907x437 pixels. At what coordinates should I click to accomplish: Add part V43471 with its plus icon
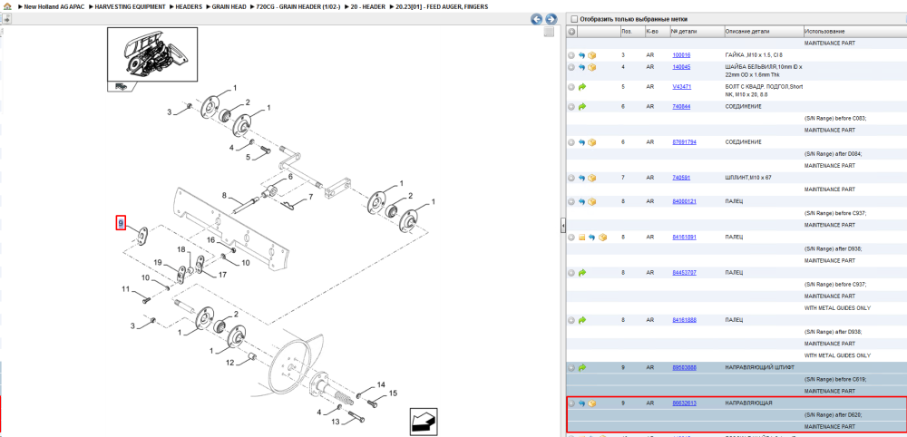point(571,87)
